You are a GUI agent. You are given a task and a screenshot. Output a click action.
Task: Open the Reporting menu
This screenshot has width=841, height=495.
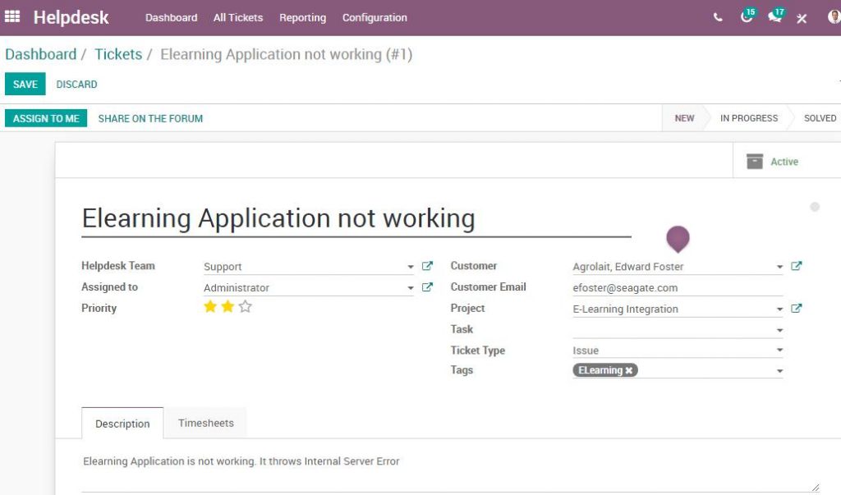click(302, 17)
